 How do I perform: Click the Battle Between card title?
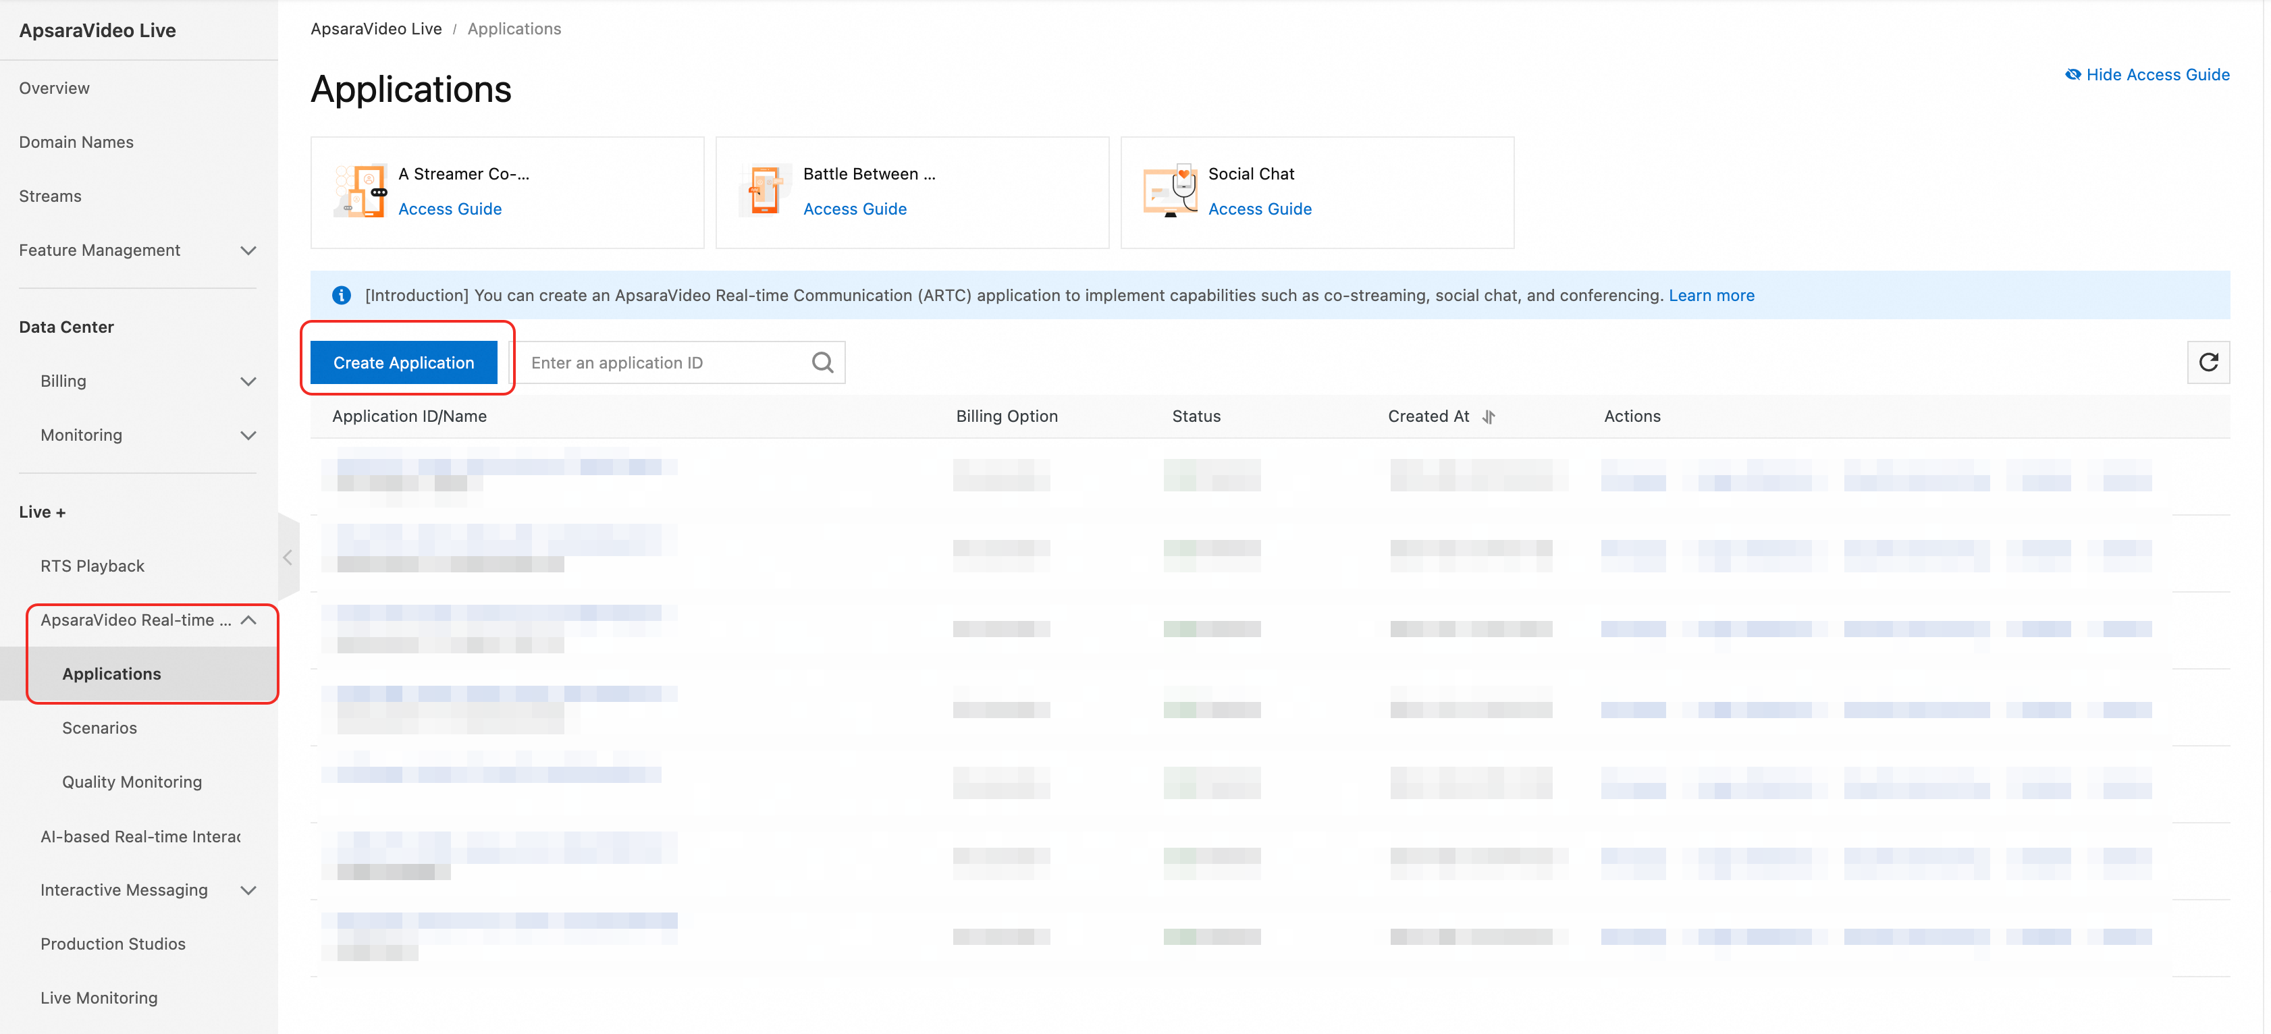(x=870, y=173)
